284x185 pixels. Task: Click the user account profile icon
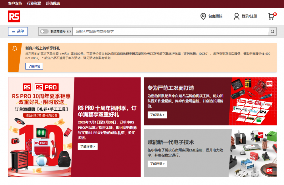(236, 16)
